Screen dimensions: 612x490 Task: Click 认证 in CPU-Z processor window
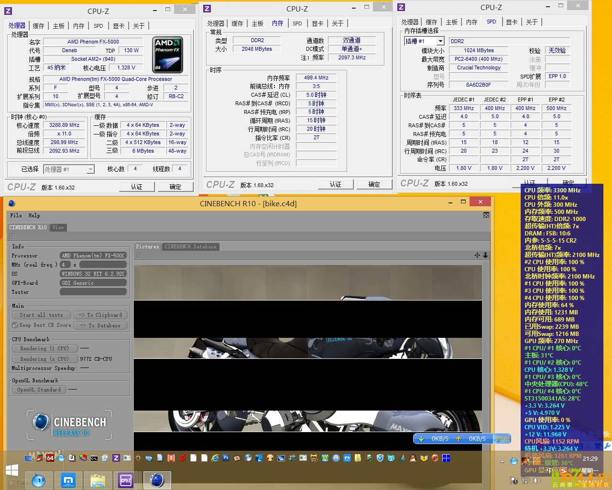pos(137,187)
